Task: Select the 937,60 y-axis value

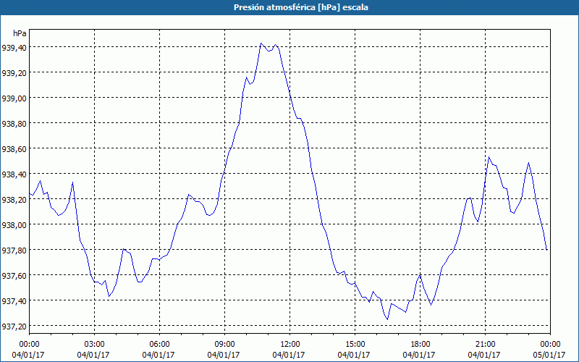Action: (x=14, y=276)
